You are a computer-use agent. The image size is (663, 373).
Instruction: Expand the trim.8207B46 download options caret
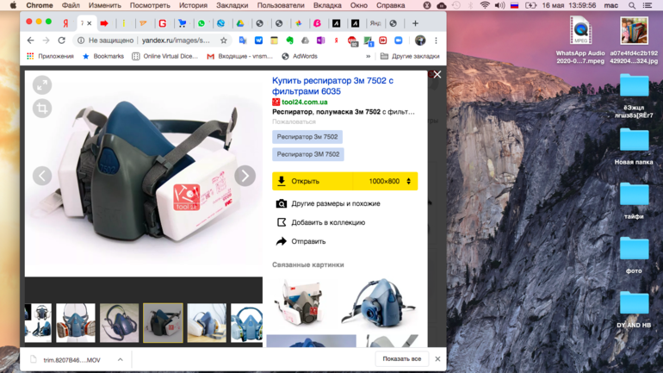tap(121, 359)
